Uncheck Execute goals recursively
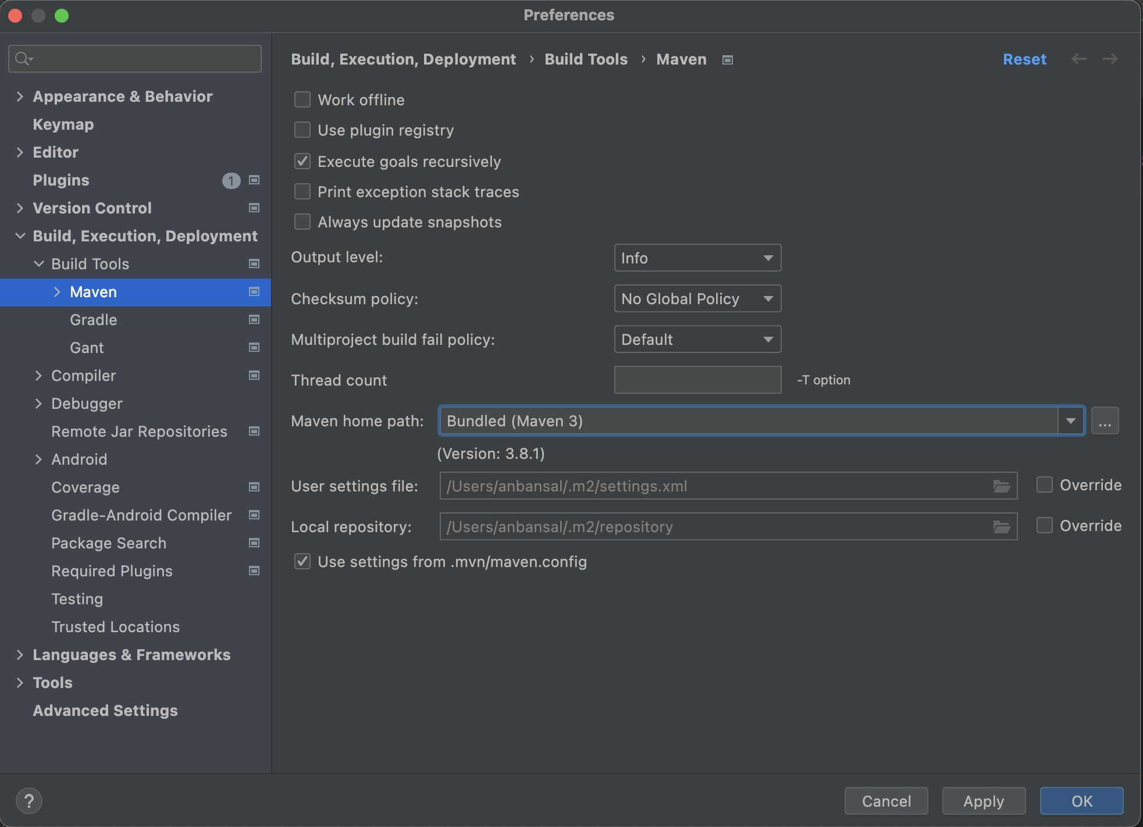 (302, 162)
